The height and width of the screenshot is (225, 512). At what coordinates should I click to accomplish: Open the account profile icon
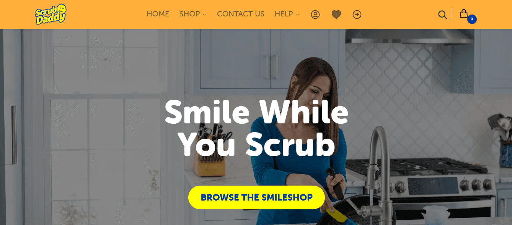click(x=315, y=15)
